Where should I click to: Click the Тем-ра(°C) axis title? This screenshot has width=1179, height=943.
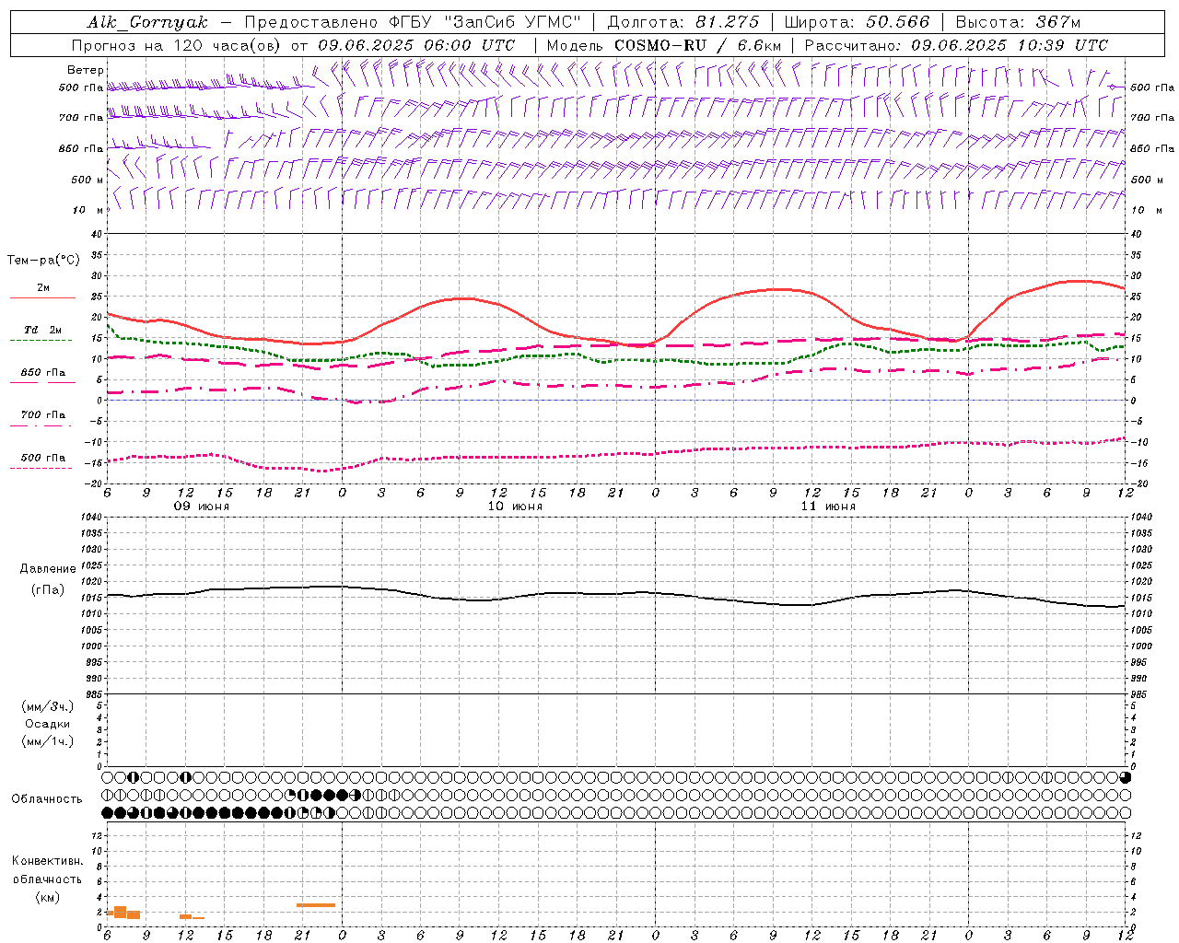43,261
